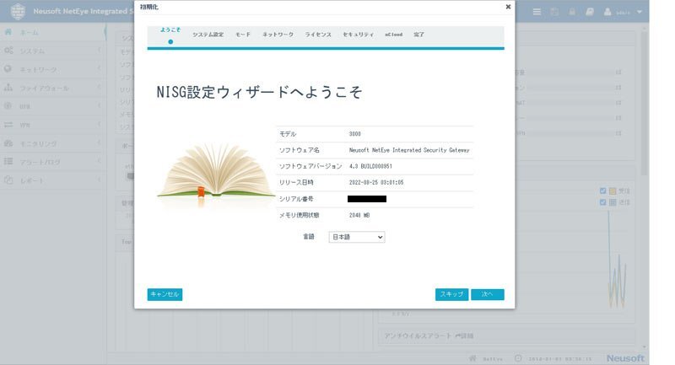Expand the ネットワーク sidebar menu
The image size is (675, 365).
point(99,69)
